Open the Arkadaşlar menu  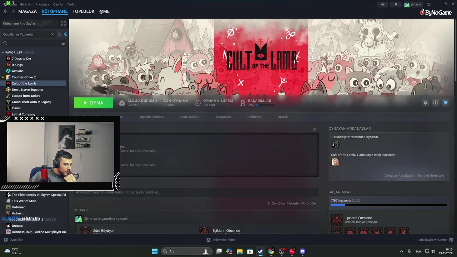[x=43, y=4]
